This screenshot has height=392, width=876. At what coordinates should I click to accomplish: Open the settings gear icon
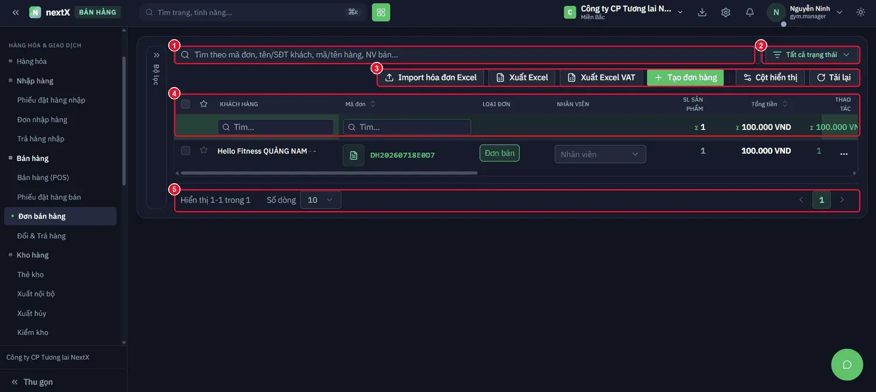[726, 12]
